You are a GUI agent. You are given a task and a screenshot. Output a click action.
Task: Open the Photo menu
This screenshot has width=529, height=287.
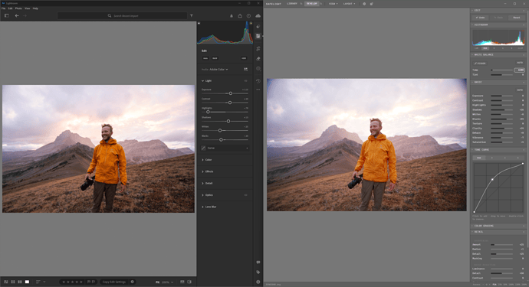pos(18,8)
